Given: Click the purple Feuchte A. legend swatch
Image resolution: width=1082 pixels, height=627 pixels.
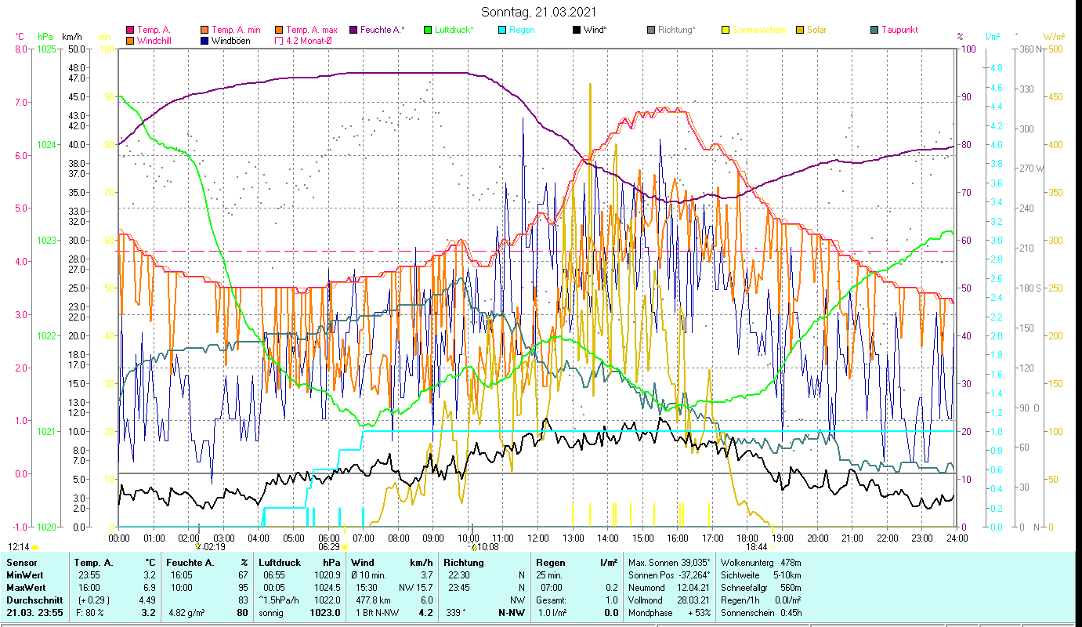Looking at the screenshot, I should tap(353, 31).
